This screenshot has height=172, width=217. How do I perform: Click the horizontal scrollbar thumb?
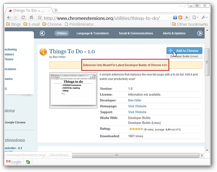coord(136,155)
